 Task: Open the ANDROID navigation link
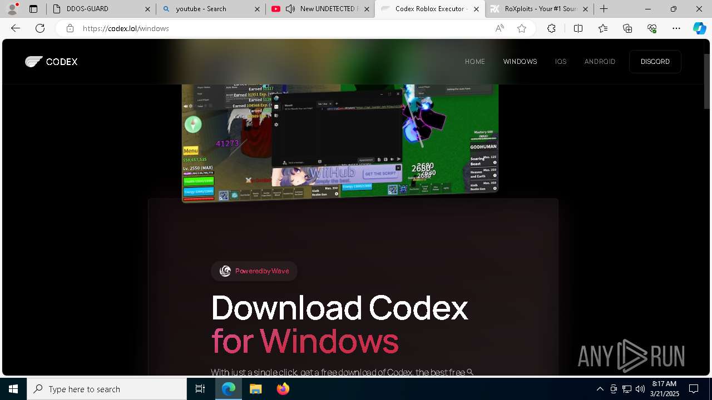[x=600, y=62]
